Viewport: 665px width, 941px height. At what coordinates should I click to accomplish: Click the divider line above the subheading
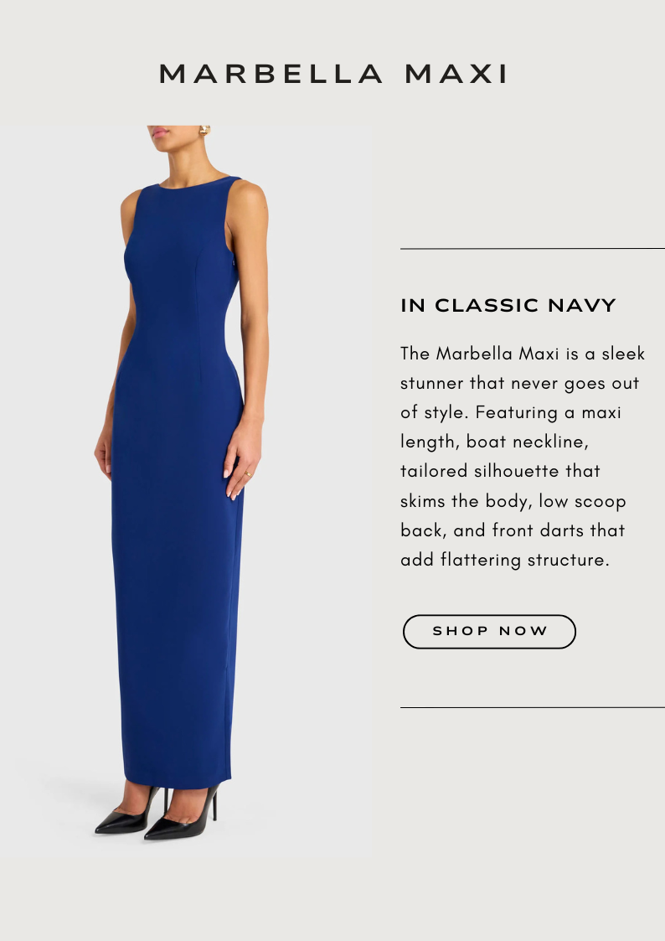pyautogui.click(x=533, y=249)
